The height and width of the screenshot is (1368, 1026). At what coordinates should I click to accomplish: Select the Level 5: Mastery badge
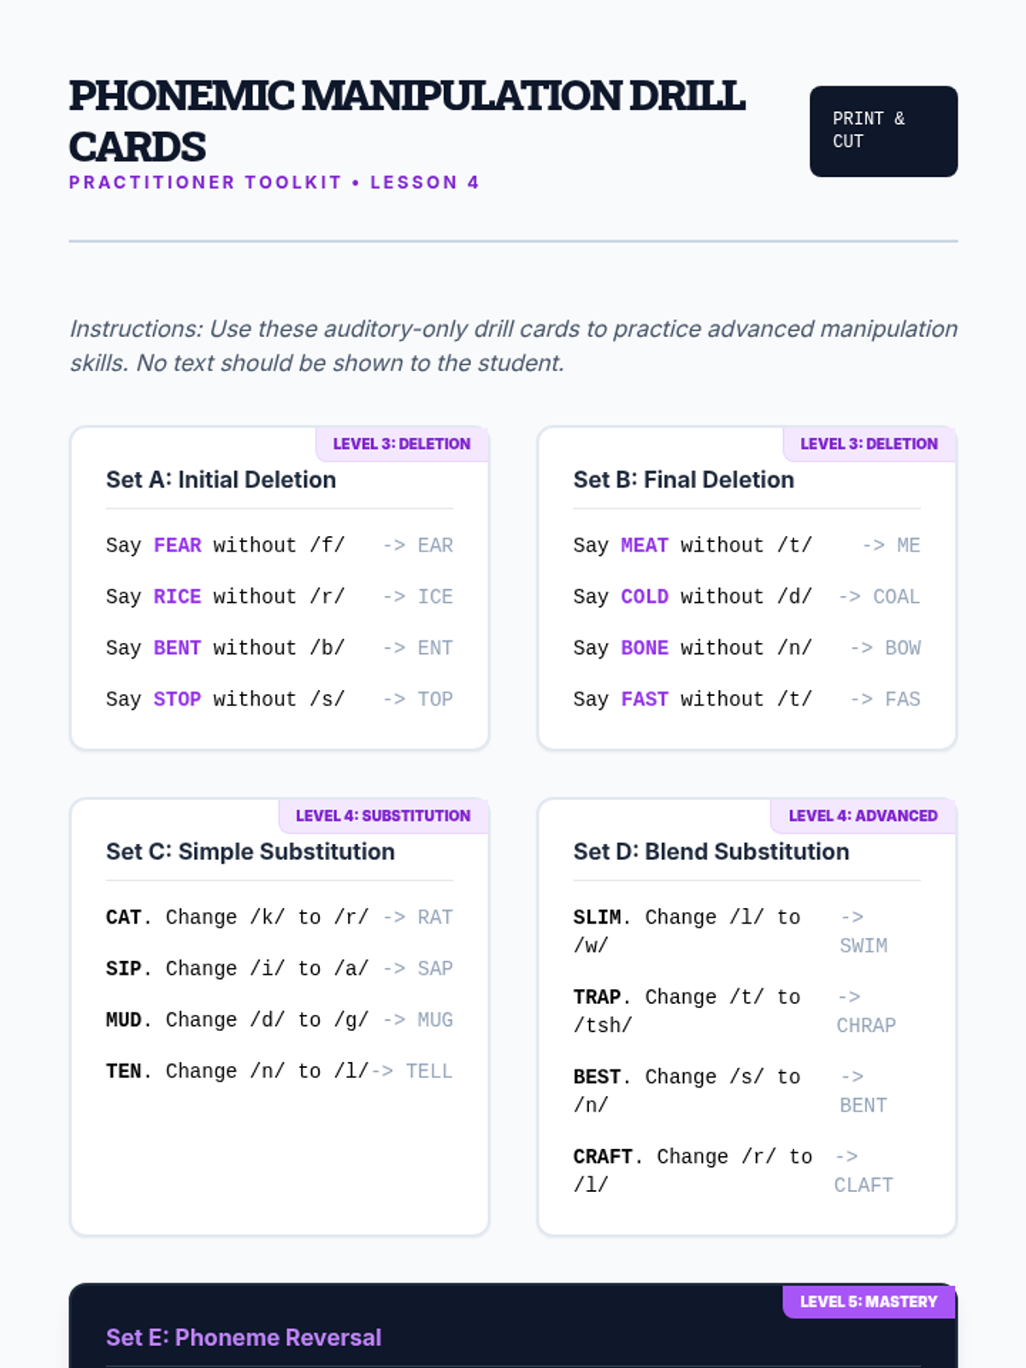868,1301
